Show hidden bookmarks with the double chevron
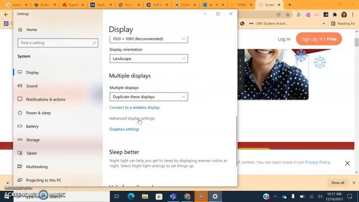Viewport: 359px width, 202px height. [324, 24]
